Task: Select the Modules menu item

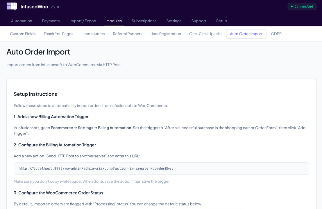Action: [x=114, y=21]
